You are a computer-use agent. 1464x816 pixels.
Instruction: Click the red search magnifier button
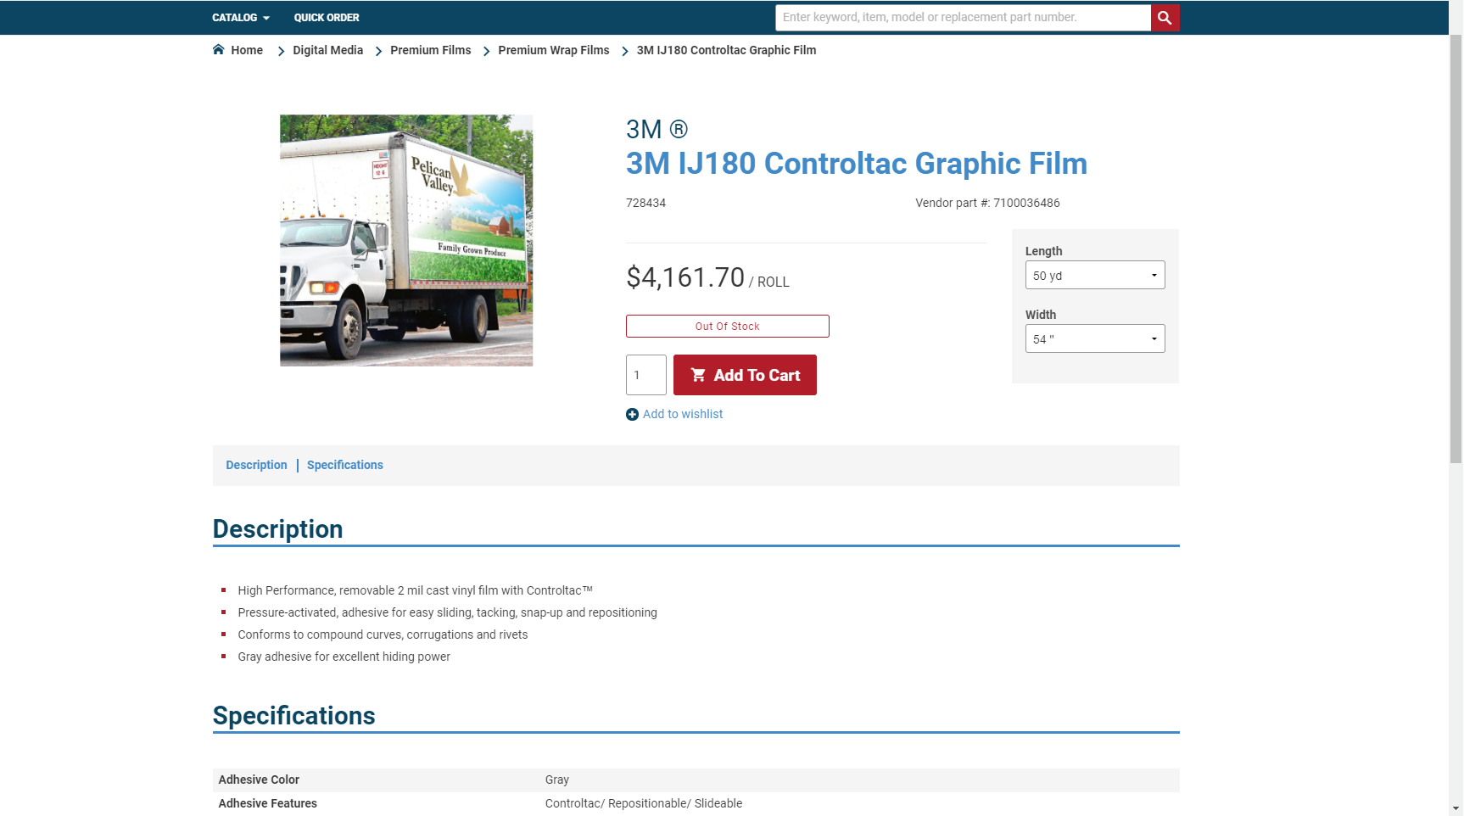pos(1165,18)
